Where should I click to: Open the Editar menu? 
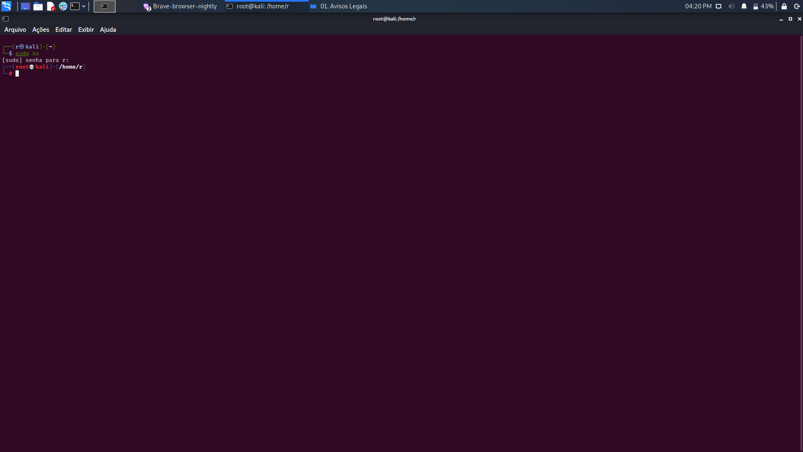pyautogui.click(x=64, y=30)
